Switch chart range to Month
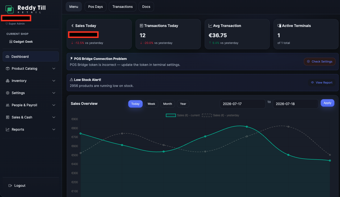The width and height of the screenshot is (340, 197). [x=167, y=104]
